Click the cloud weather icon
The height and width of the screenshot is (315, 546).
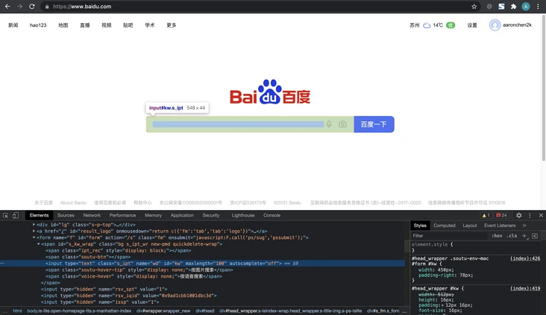[x=427, y=25]
